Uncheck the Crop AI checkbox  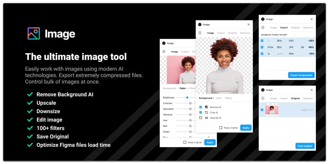point(201,112)
